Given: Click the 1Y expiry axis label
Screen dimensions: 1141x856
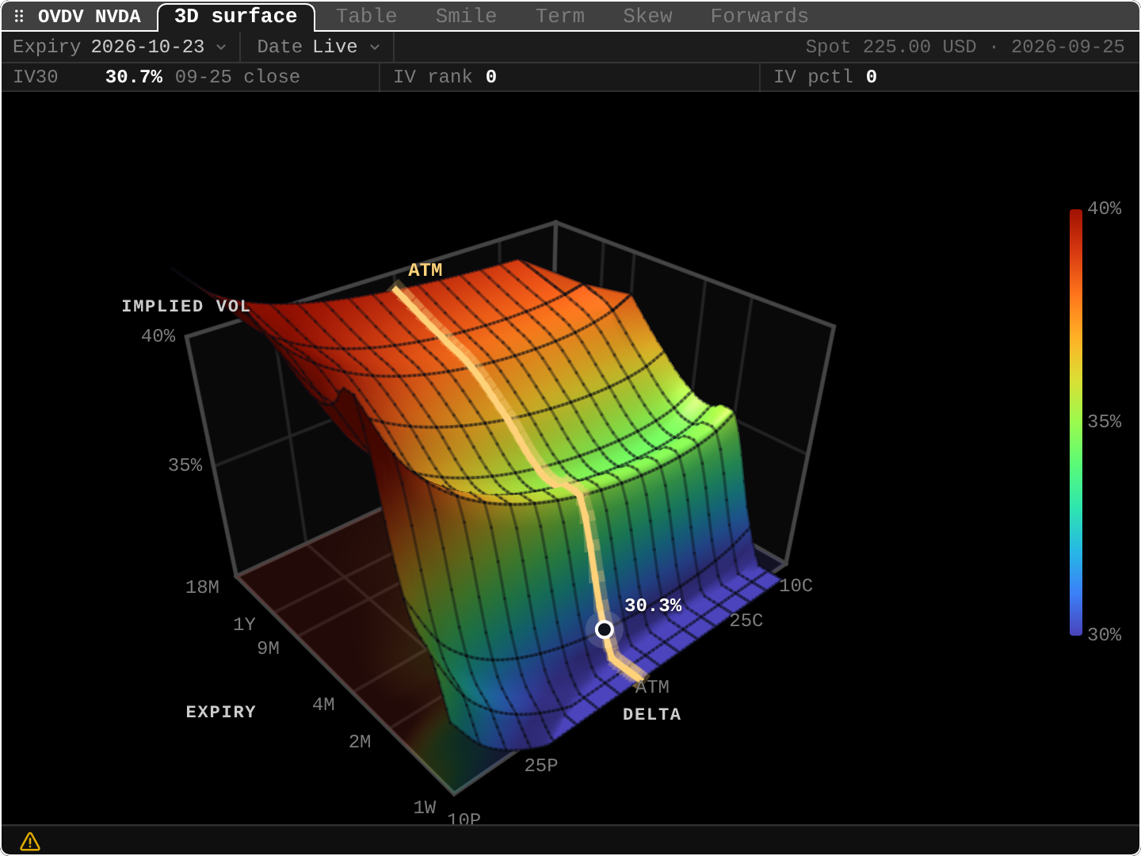Looking at the screenshot, I should click(x=244, y=624).
